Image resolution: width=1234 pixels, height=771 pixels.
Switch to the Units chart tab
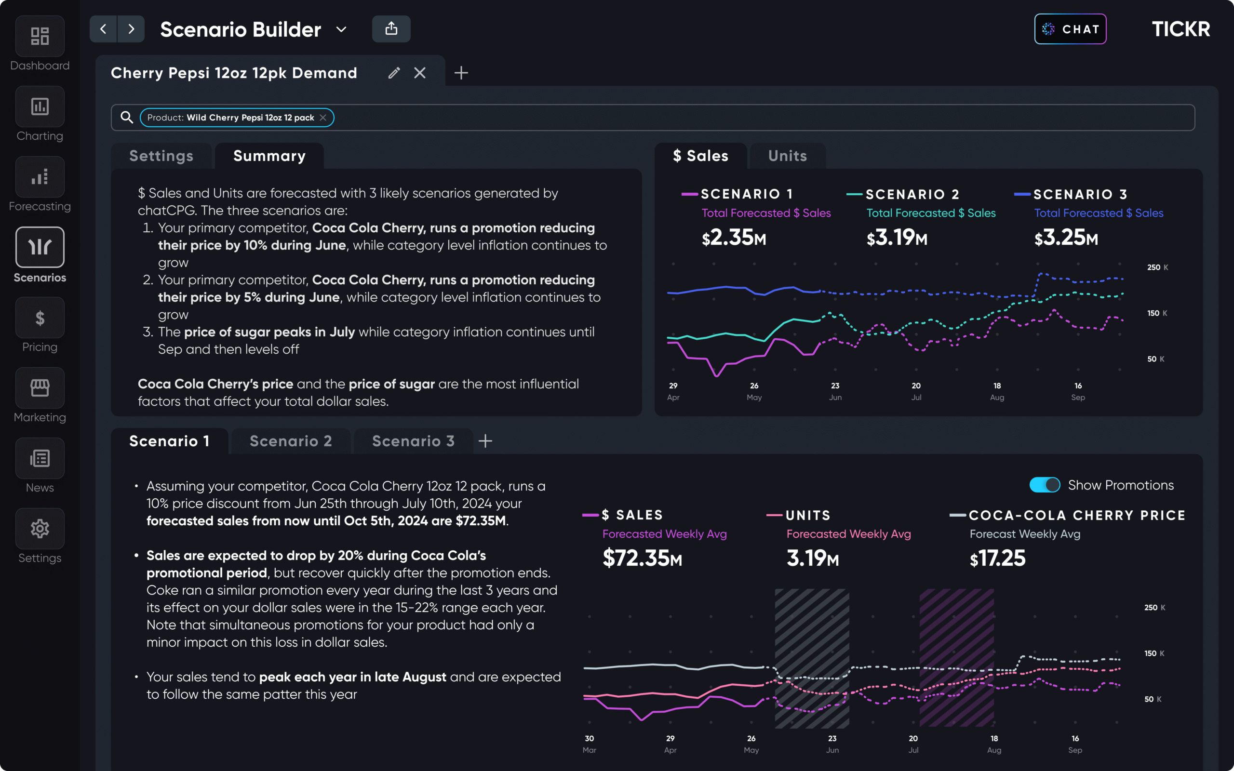pyautogui.click(x=788, y=156)
